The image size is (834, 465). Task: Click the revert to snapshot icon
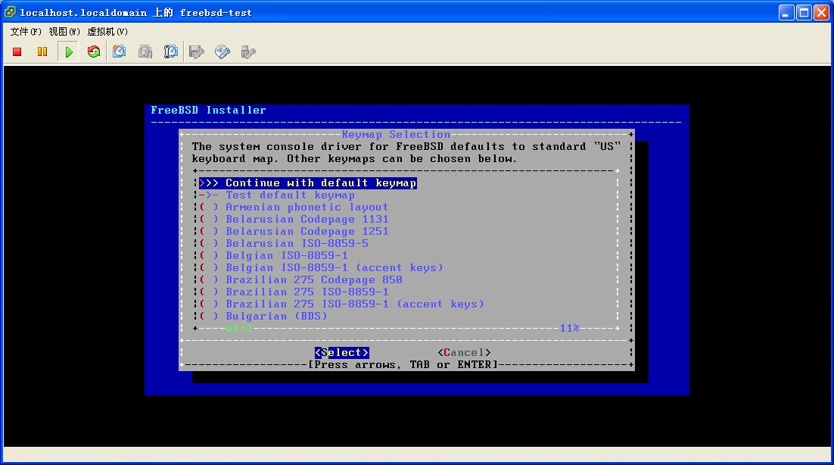click(145, 52)
